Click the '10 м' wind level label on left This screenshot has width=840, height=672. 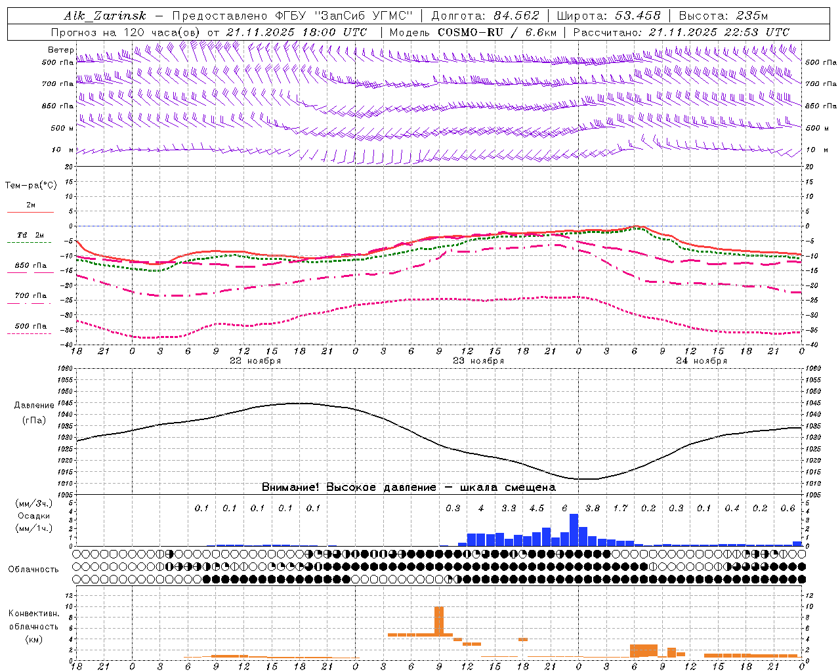[x=63, y=150]
